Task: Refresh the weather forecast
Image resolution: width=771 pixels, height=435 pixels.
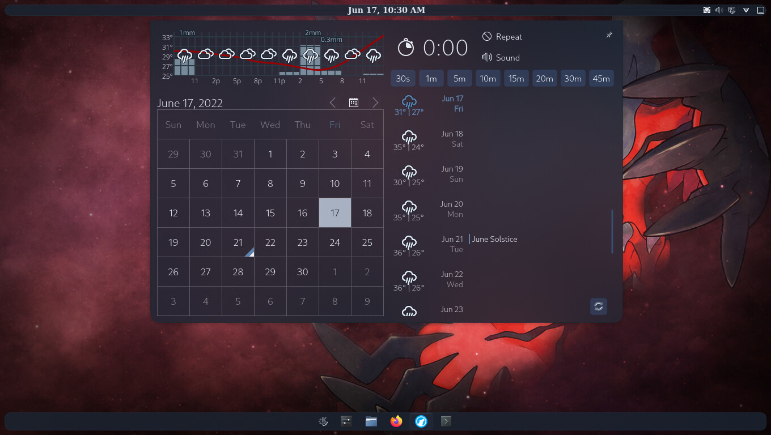Action: 599,306
